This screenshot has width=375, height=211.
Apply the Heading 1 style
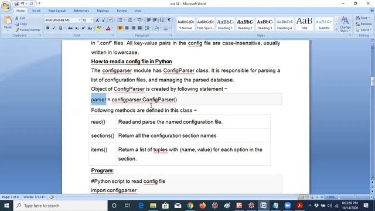tap(225, 24)
